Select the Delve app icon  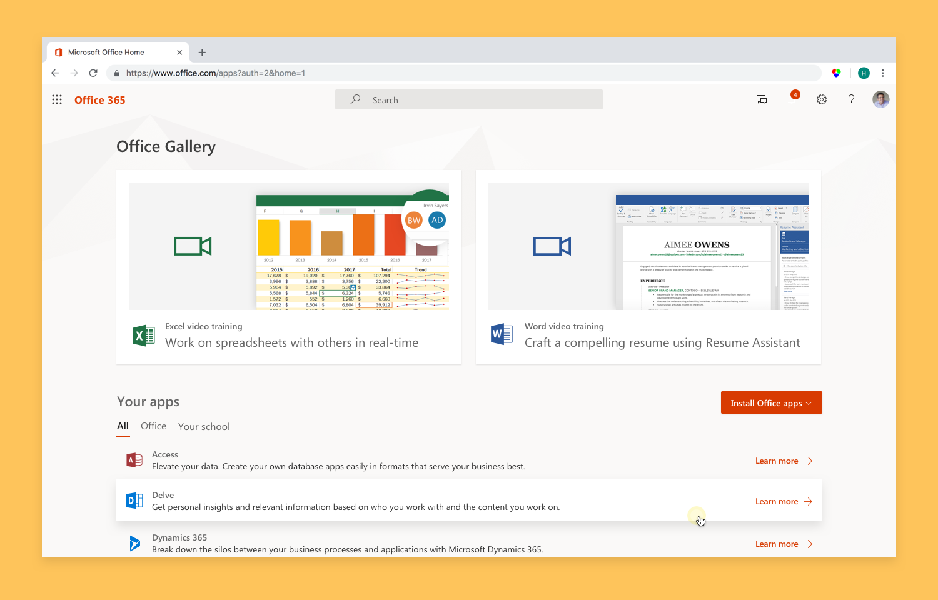[x=134, y=500]
